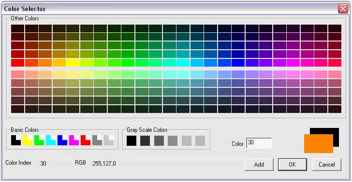Focus the Color number input field
The width and height of the screenshot is (352, 182).
259,143
